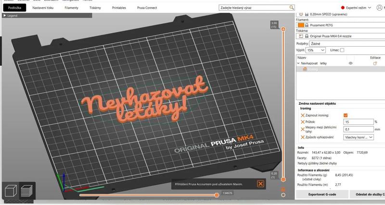Click Exportovat G-code button
This screenshot has height=205, width=385.
pos(322,194)
